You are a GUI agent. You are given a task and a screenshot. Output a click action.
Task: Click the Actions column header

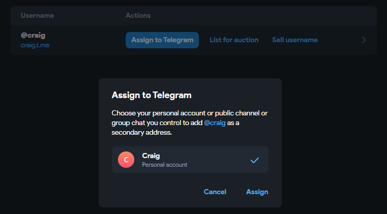[x=138, y=16]
